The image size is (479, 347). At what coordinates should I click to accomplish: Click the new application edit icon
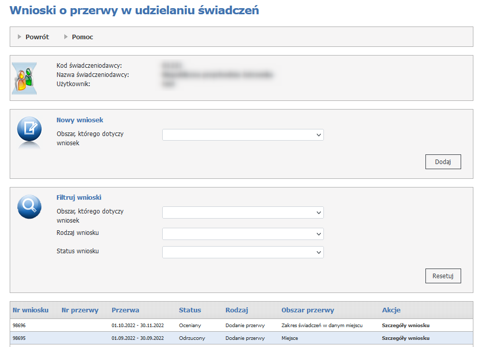29,129
